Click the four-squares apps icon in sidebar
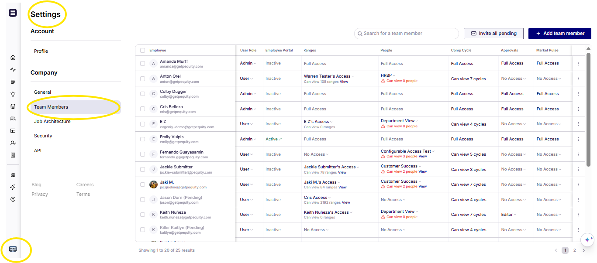This screenshot has width=597, height=263. [13, 175]
